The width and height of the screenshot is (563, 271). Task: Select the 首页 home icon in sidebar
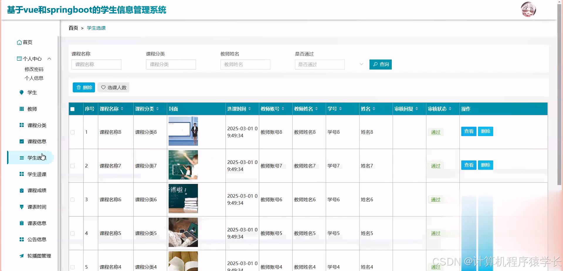coord(19,42)
